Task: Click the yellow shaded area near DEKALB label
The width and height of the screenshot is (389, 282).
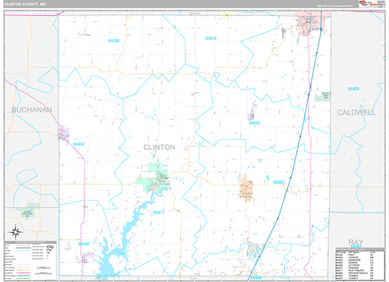Action: click(227, 14)
